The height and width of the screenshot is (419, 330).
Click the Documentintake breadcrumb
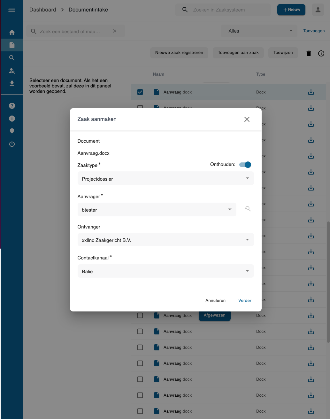(x=88, y=10)
